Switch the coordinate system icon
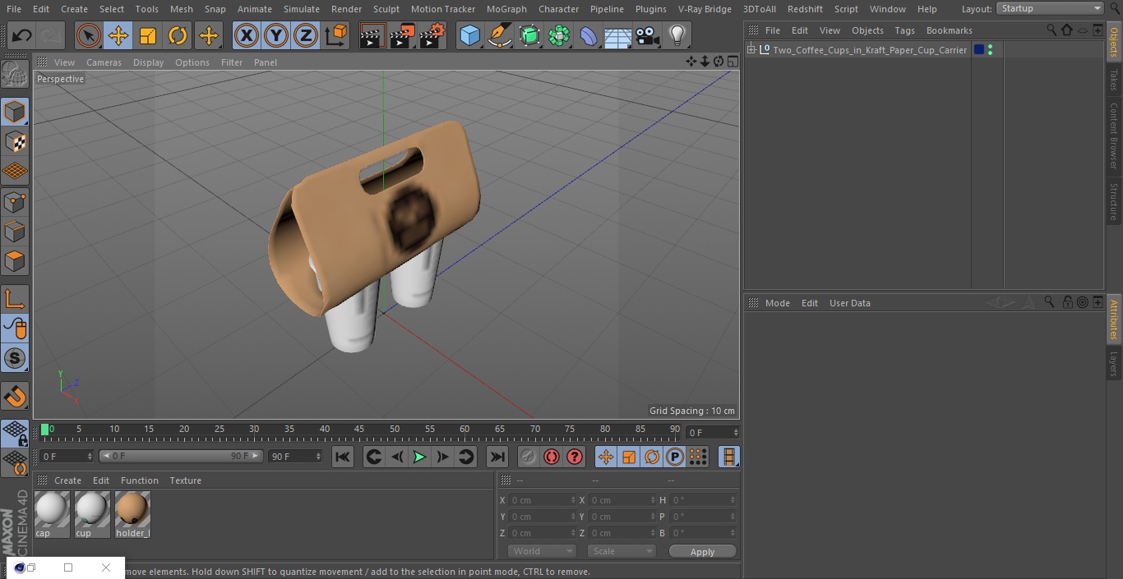The height and width of the screenshot is (579, 1123). [336, 35]
